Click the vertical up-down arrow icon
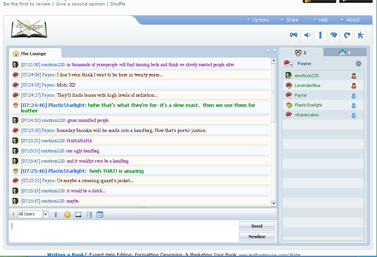Image resolution: width=377 pixels, height=257 pixels. (x=320, y=35)
